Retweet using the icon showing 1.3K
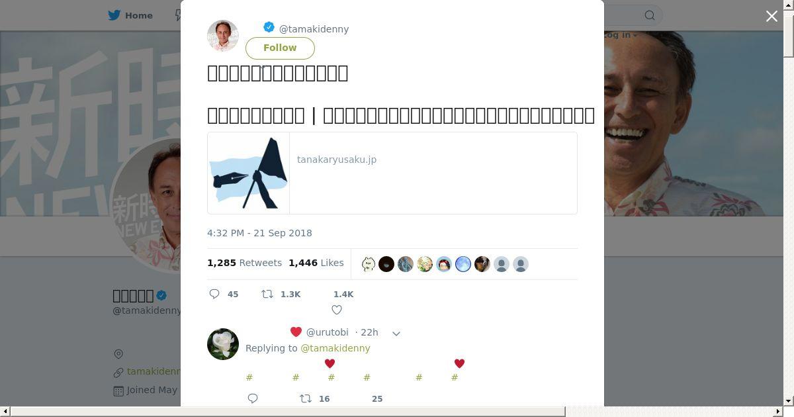This screenshot has width=794, height=417. pos(267,294)
